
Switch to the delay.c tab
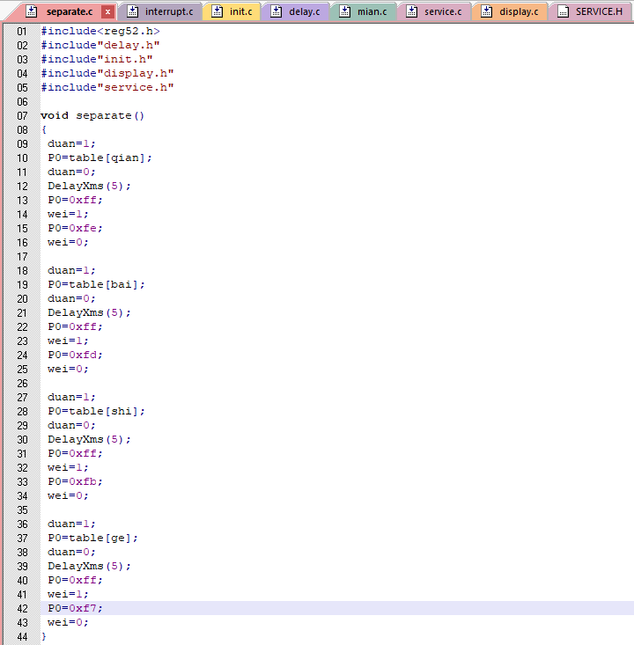(296, 12)
